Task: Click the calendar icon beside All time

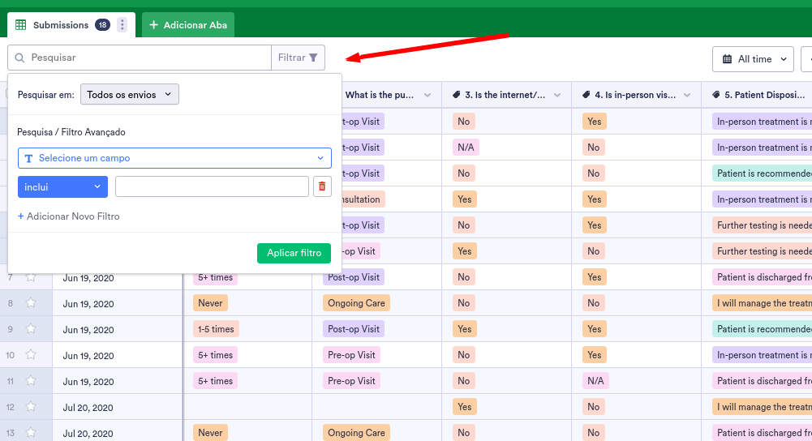Action: point(727,59)
